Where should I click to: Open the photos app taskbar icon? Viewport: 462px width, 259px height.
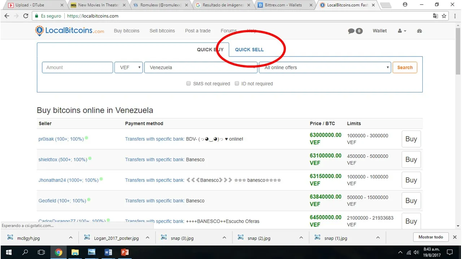coord(92,252)
